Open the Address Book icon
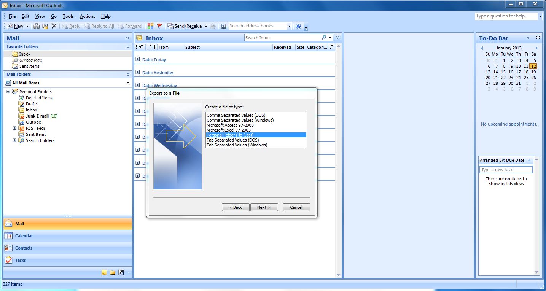This screenshot has height=291, width=546. pos(223,26)
